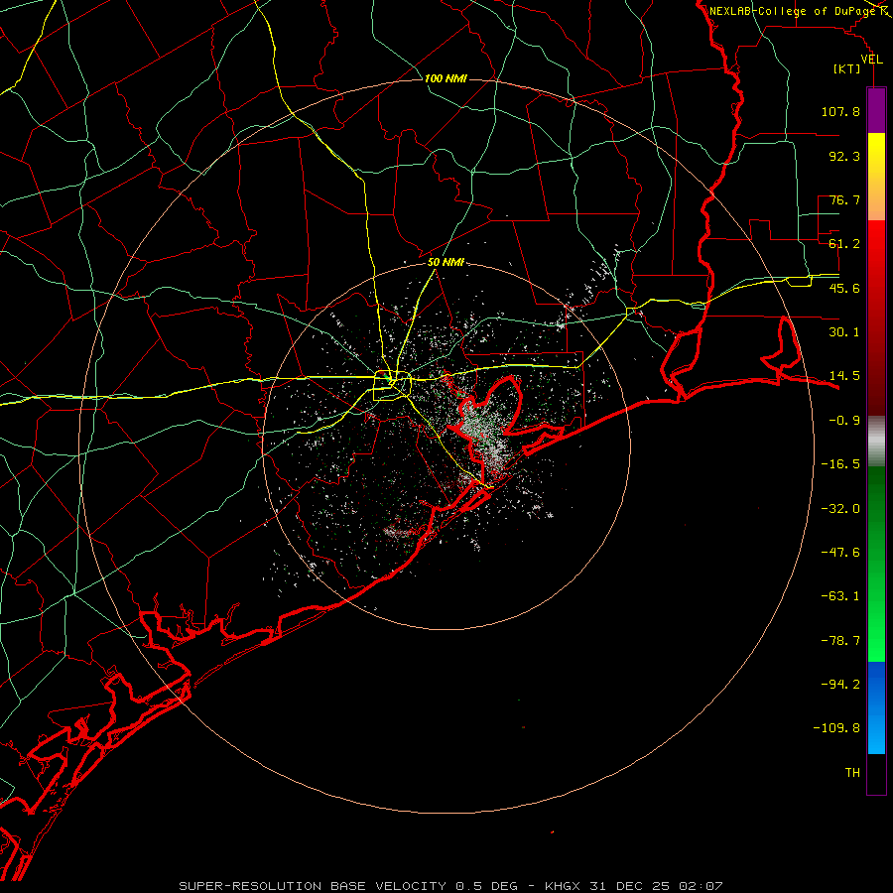Click the 76.7 velocity scale value
Viewport: 893px width, 893px height.
(x=844, y=199)
